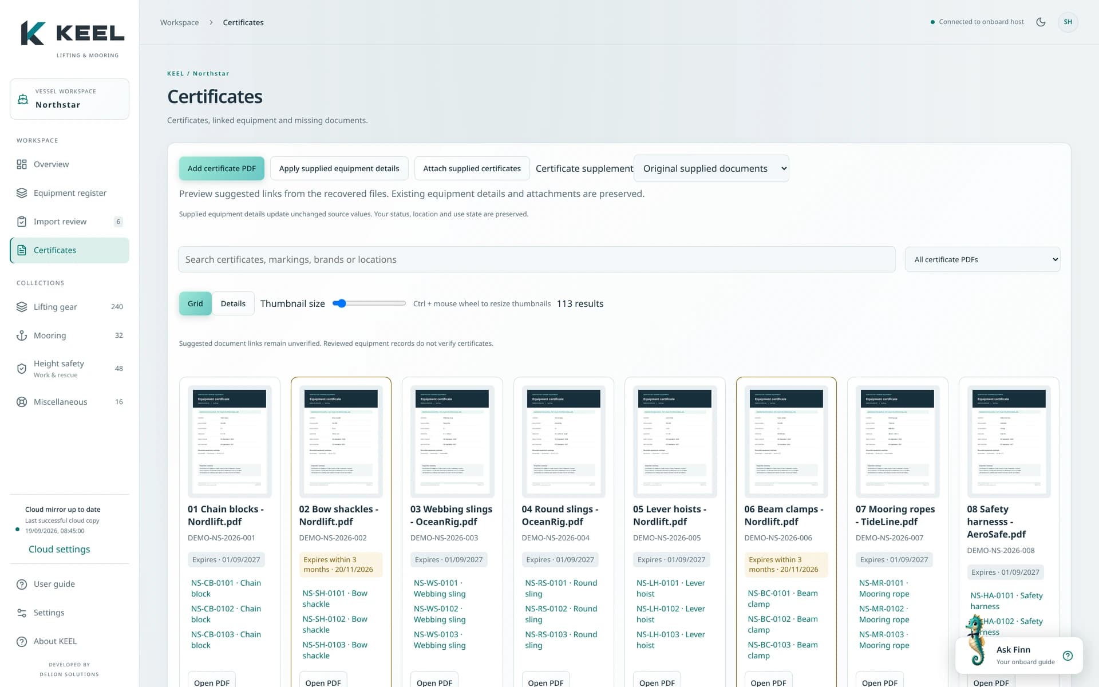Screen dimensions: 1099x687
Task: Click 'Connected to onboard host' status
Action: (977, 22)
